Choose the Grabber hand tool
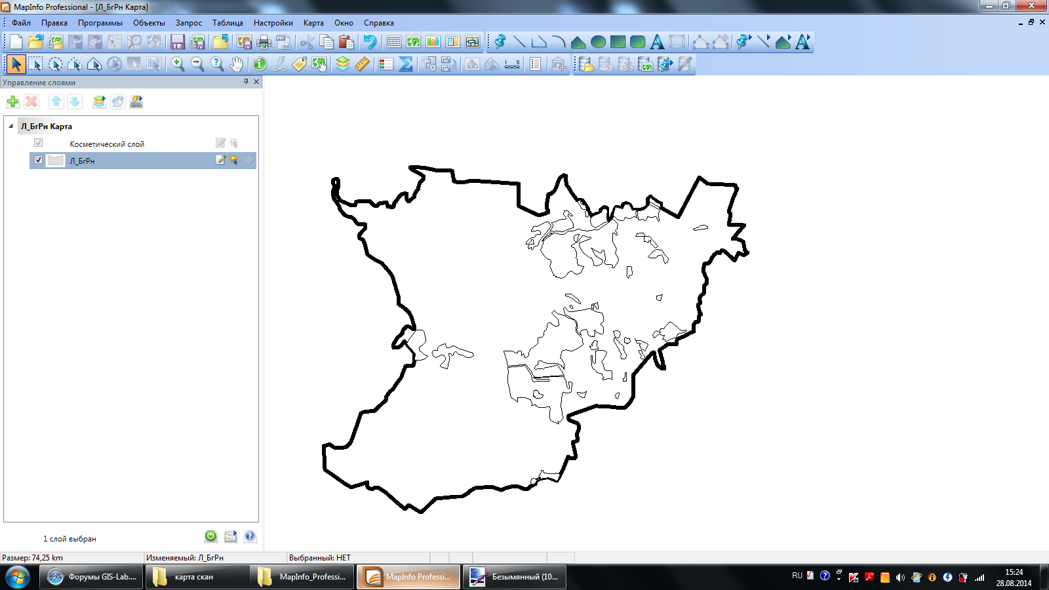 pyautogui.click(x=237, y=64)
